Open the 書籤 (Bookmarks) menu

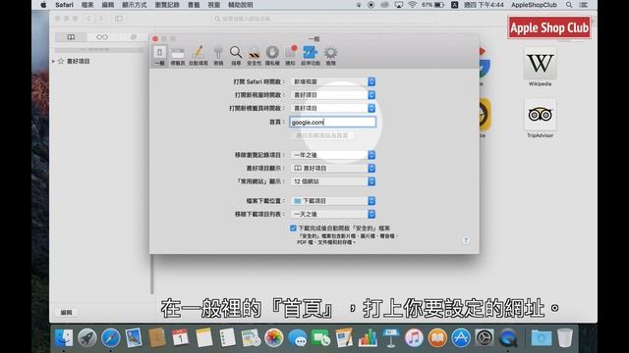(x=194, y=5)
